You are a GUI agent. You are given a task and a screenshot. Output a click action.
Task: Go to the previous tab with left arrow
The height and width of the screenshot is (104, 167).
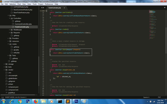coord(42,8)
